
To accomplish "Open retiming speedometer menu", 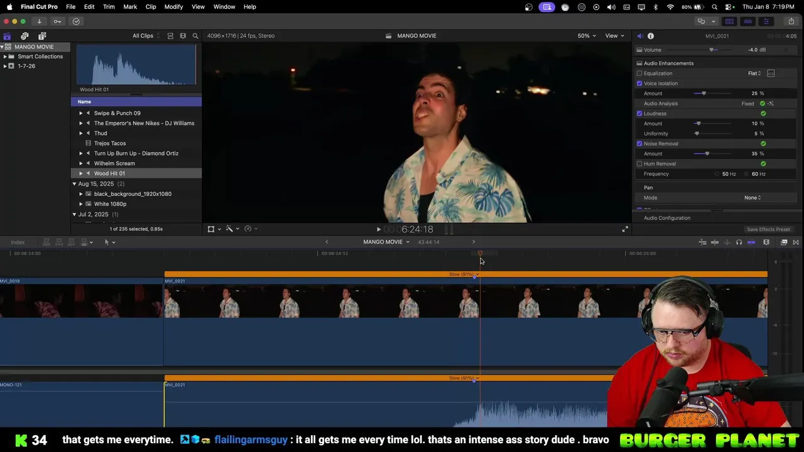I will [251, 229].
